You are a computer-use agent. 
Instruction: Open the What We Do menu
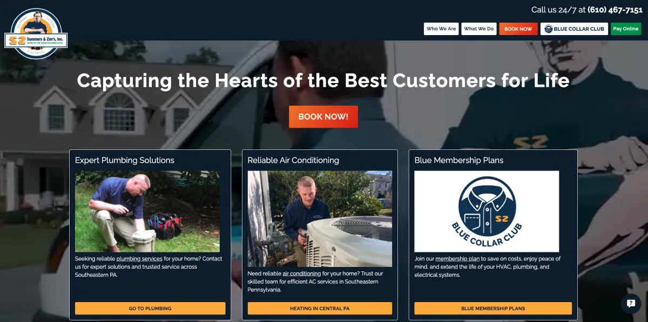click(x=479, y=29)
